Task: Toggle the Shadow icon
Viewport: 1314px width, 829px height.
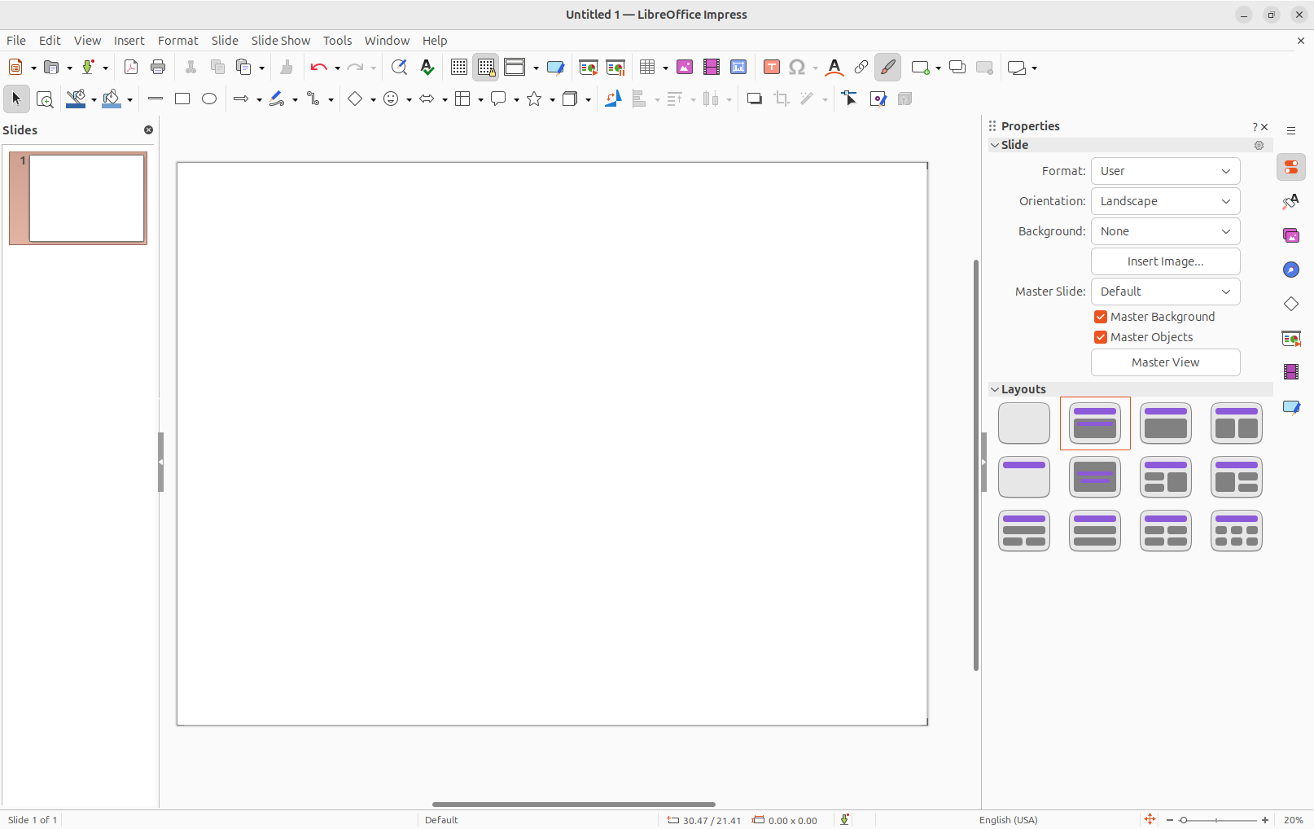Action: tap(755, 99)
